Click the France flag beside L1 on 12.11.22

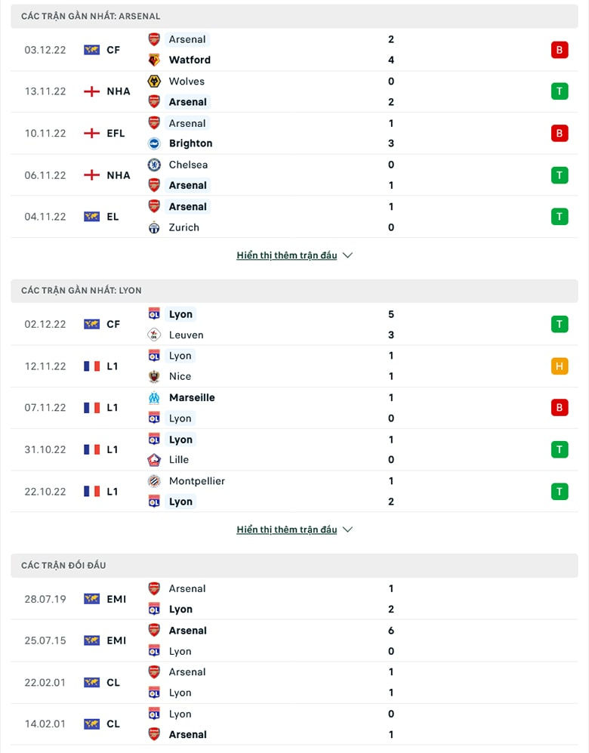pos(91,366)
